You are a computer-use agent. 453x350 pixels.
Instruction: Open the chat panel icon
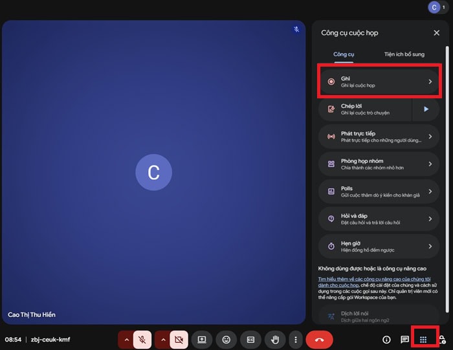(405, 339)
